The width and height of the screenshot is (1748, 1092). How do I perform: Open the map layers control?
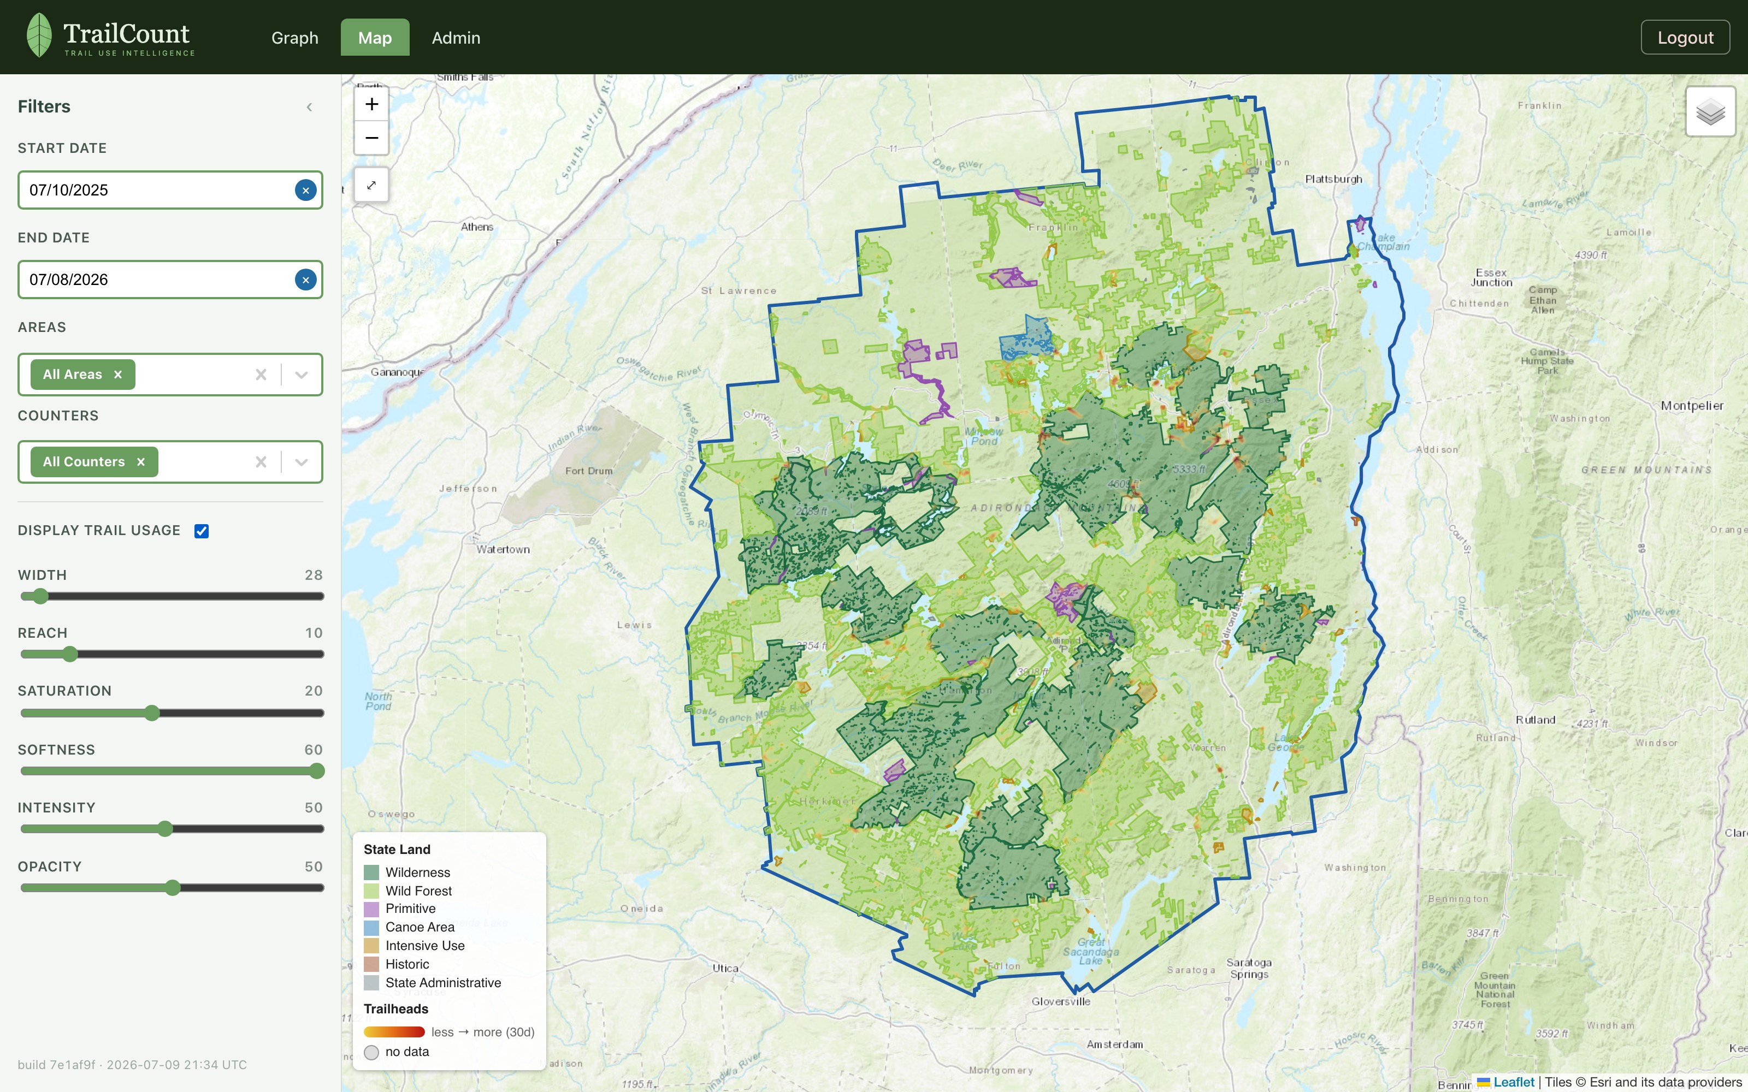1710,111
